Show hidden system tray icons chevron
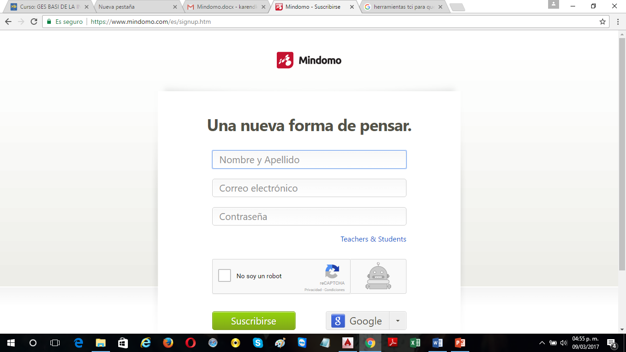The image size is (626, 352). tap(542, 343)
